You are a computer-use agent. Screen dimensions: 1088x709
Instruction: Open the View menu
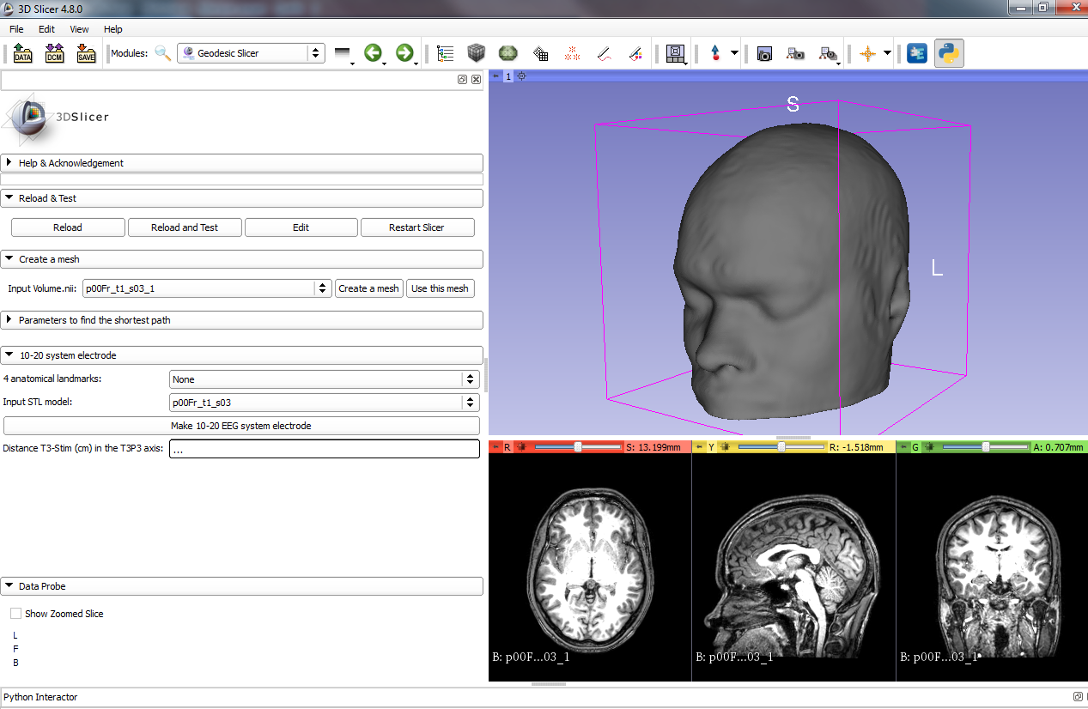pyautogui.click(x=79, y=29)
